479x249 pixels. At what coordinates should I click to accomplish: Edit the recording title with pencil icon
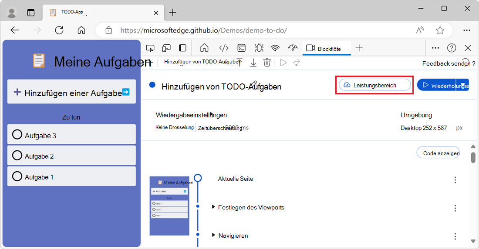point(253,84)
